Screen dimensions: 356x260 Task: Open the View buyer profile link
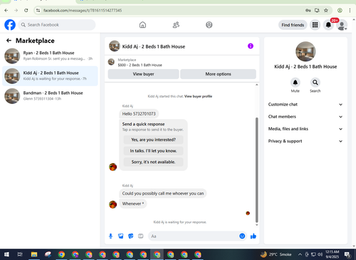198,96
